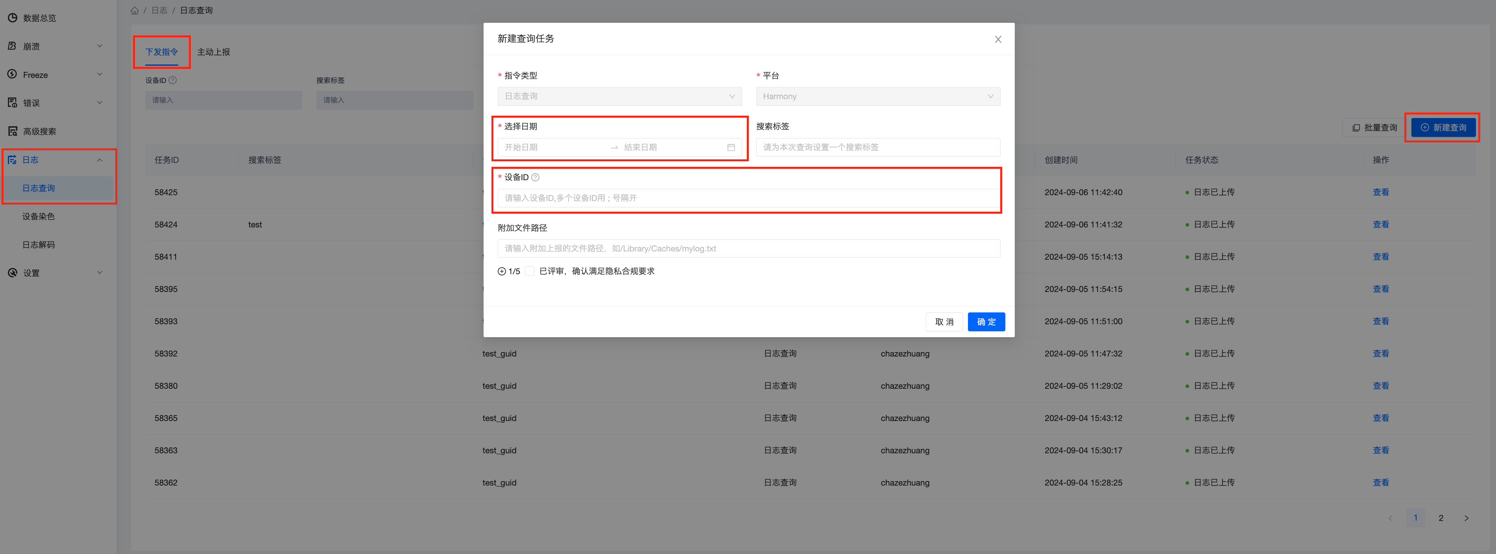The height and width of the screenshot is (554, 1496).
Task: Click the plus icon next to 1/5
Action: pyautogui.click(x=502, y=271)
